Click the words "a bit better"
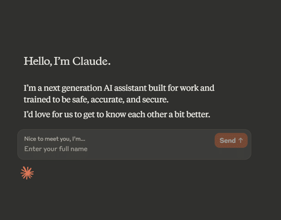Screen dimensions: 281x220 [x=190, y=115]
